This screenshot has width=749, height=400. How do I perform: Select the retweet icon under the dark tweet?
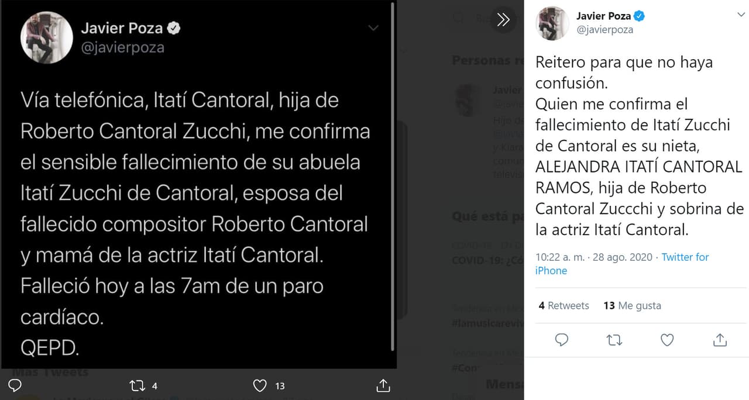point(136,385)
